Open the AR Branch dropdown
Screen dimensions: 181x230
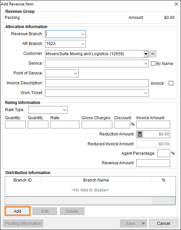tap(83, 44)
